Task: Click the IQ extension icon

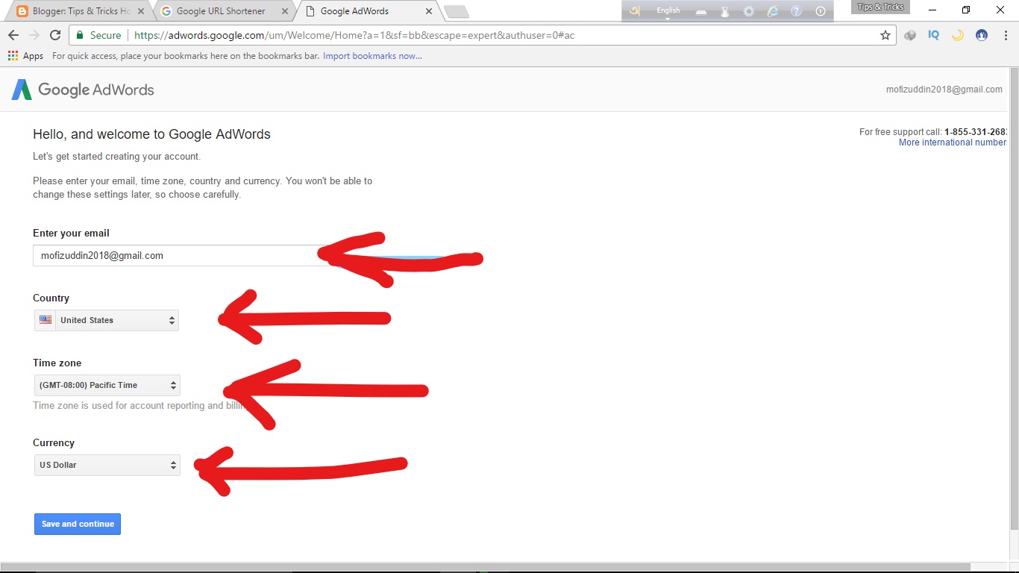Action: [x=933, y=35]
